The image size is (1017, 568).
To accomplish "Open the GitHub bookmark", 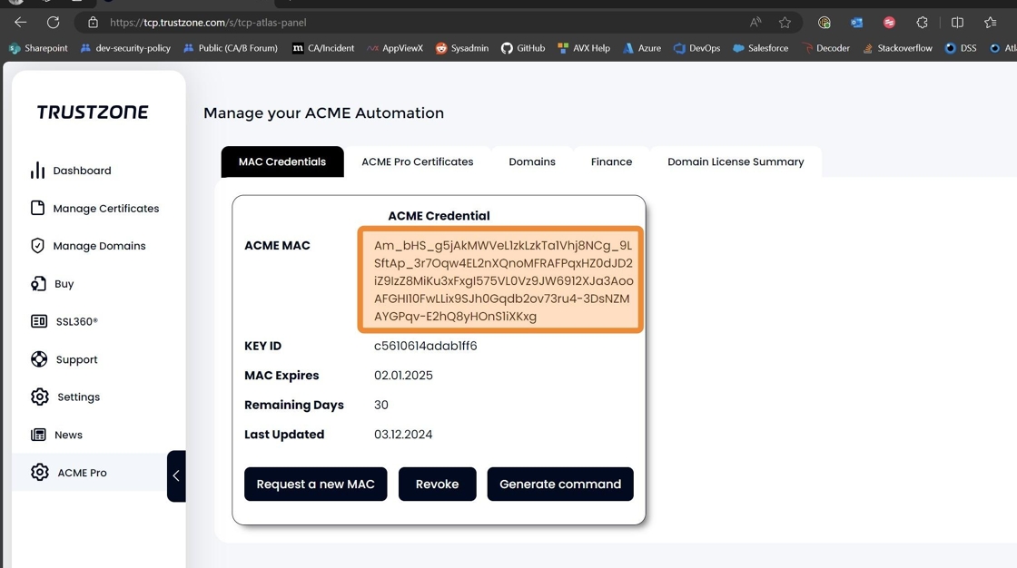I will (x=523, y=48).
